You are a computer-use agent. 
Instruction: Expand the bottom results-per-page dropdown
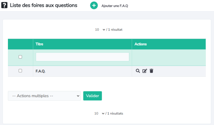[x=99, y=114]
